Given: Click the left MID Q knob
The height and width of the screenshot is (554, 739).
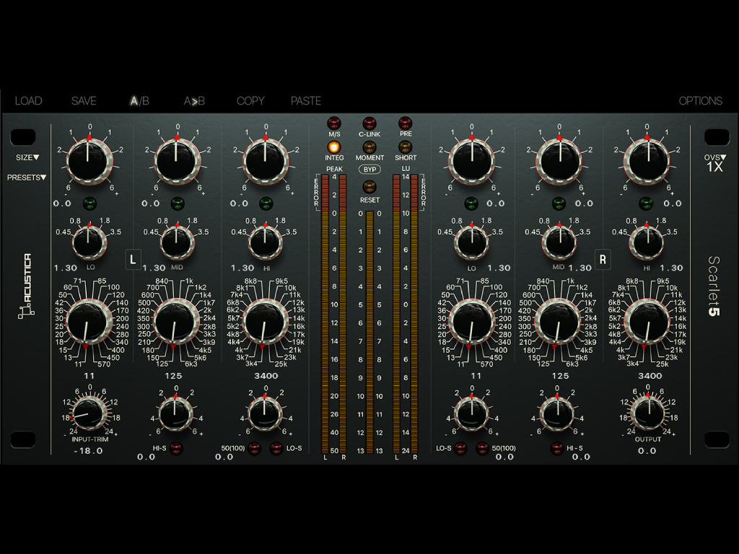Looking at the screenshot, I should 178,242.
